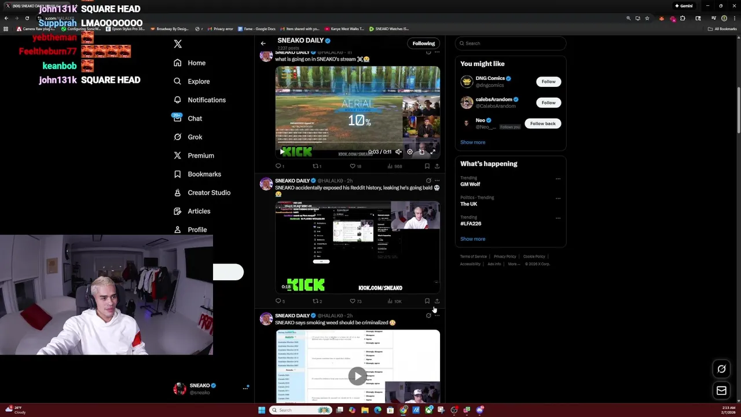
Task: Follow DNG Comics
Action: tap(548, 82)
